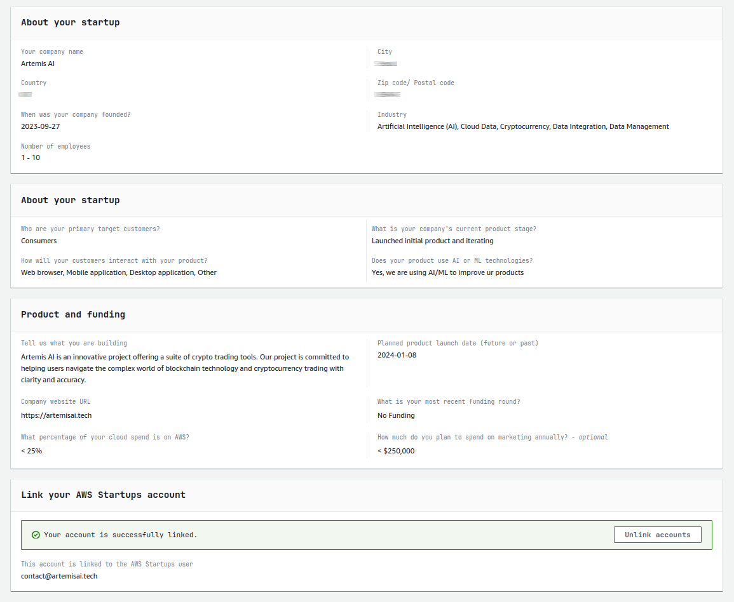The image size is (734, 602).
Task: Select the employee count '1 - 10'
Action: pos(31,157)
